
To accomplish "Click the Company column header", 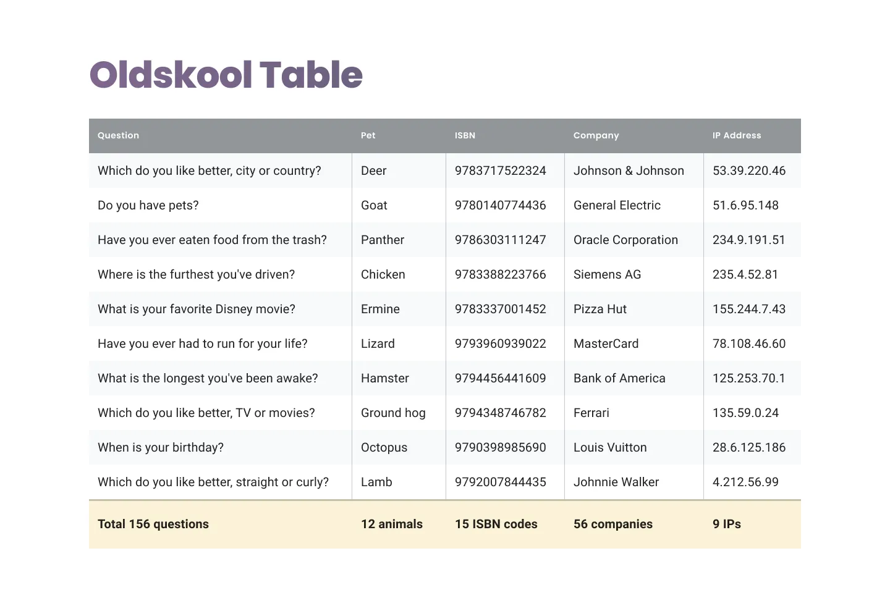I will [596, 135].
